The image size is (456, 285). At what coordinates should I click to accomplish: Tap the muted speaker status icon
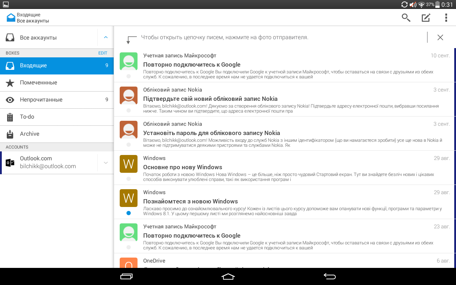tap(413, 5)
